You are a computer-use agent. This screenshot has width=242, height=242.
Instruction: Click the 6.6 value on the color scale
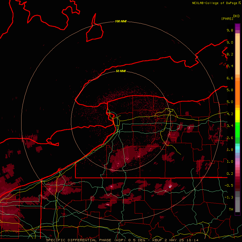[x=230, y=78]
